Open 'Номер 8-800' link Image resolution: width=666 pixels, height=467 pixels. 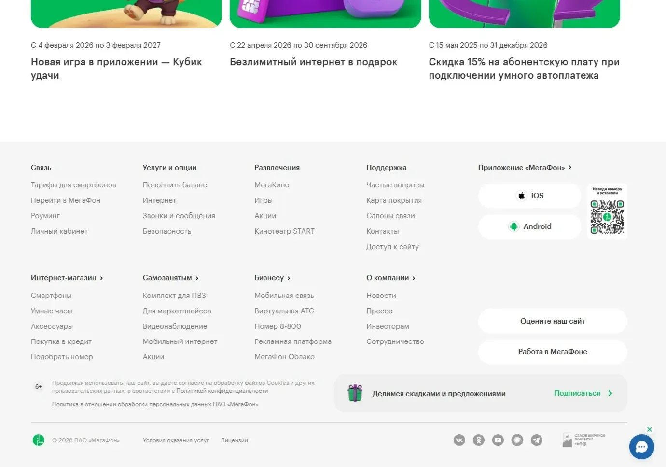coord(278,326)
